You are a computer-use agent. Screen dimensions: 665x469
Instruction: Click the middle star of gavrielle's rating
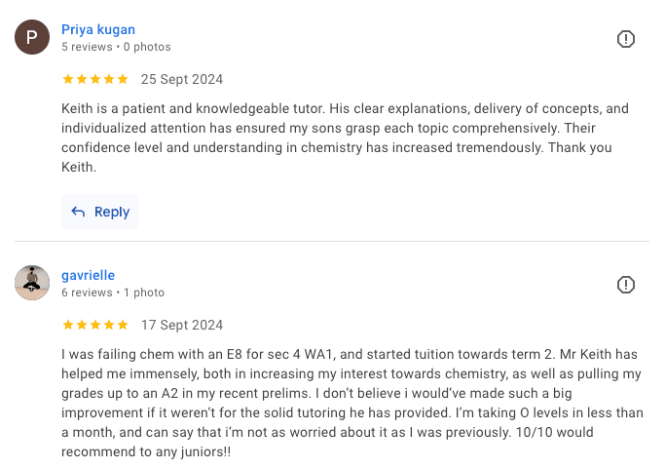95,325
